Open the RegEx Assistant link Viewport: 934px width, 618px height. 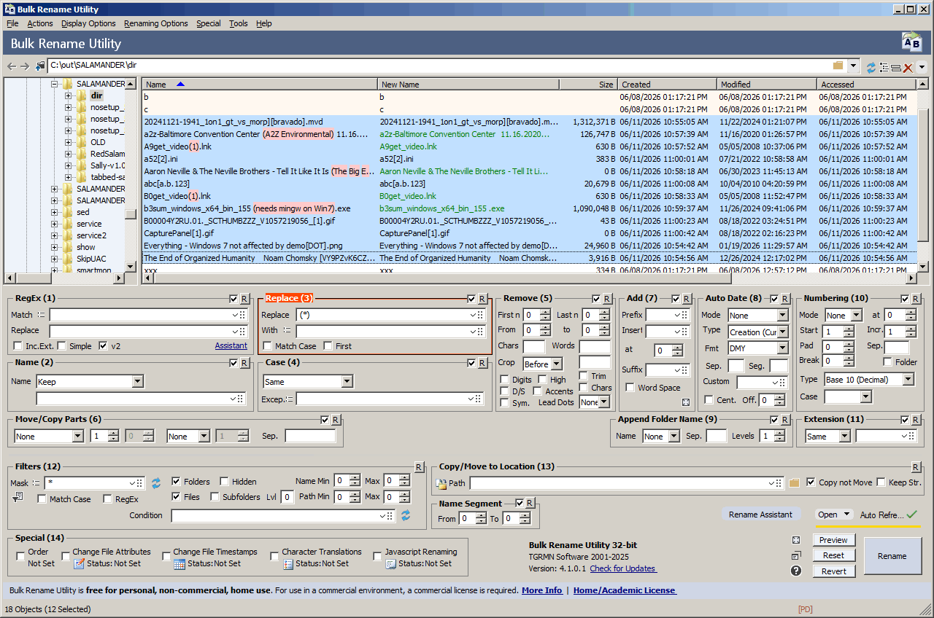click(231, 346)
